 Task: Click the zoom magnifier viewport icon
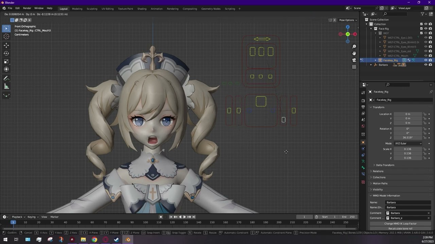coord(354,46)
